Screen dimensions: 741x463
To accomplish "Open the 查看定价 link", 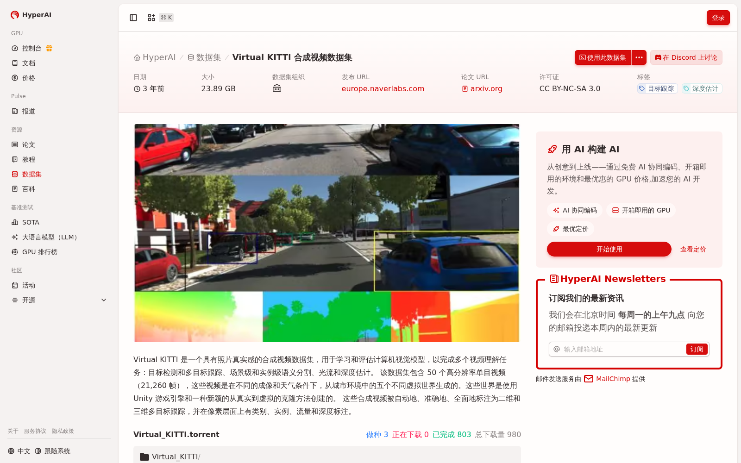I will tap(693, 249).
